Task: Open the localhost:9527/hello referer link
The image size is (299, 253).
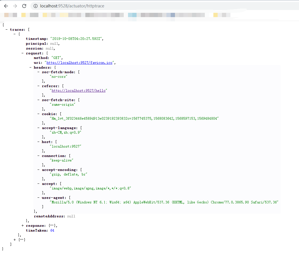Action: (79, 91)
